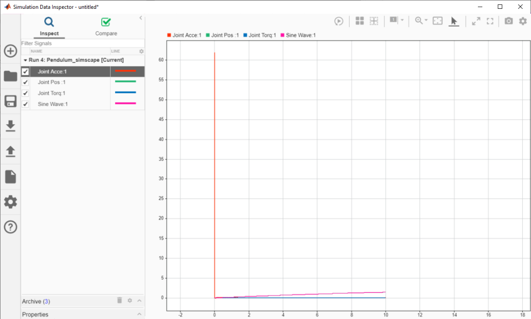Select the Joint Acce:1 signal name
Screen dimensions: 531x319
52,71
